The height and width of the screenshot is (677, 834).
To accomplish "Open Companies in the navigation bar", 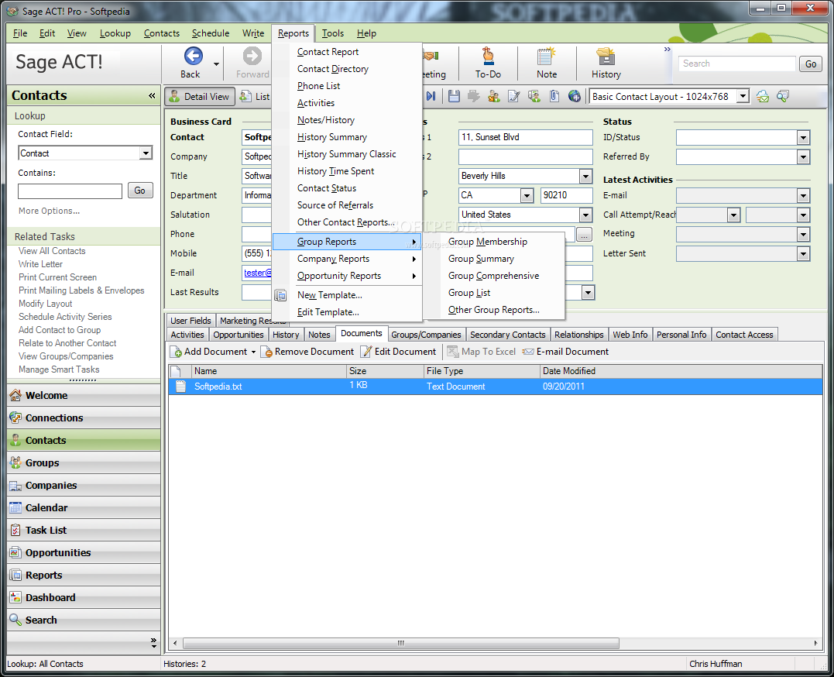I will [84, 486].
